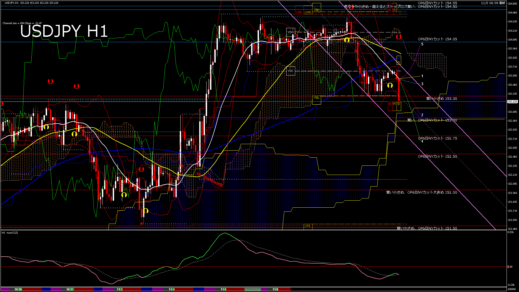The height and width of the screenshot is (292, 519).
Task: Click the 153.228 bid price marker on the price scale
Action: click(x=512, y=102)
